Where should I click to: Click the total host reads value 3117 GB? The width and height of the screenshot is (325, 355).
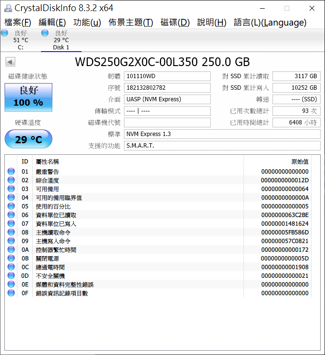(297, 76)
